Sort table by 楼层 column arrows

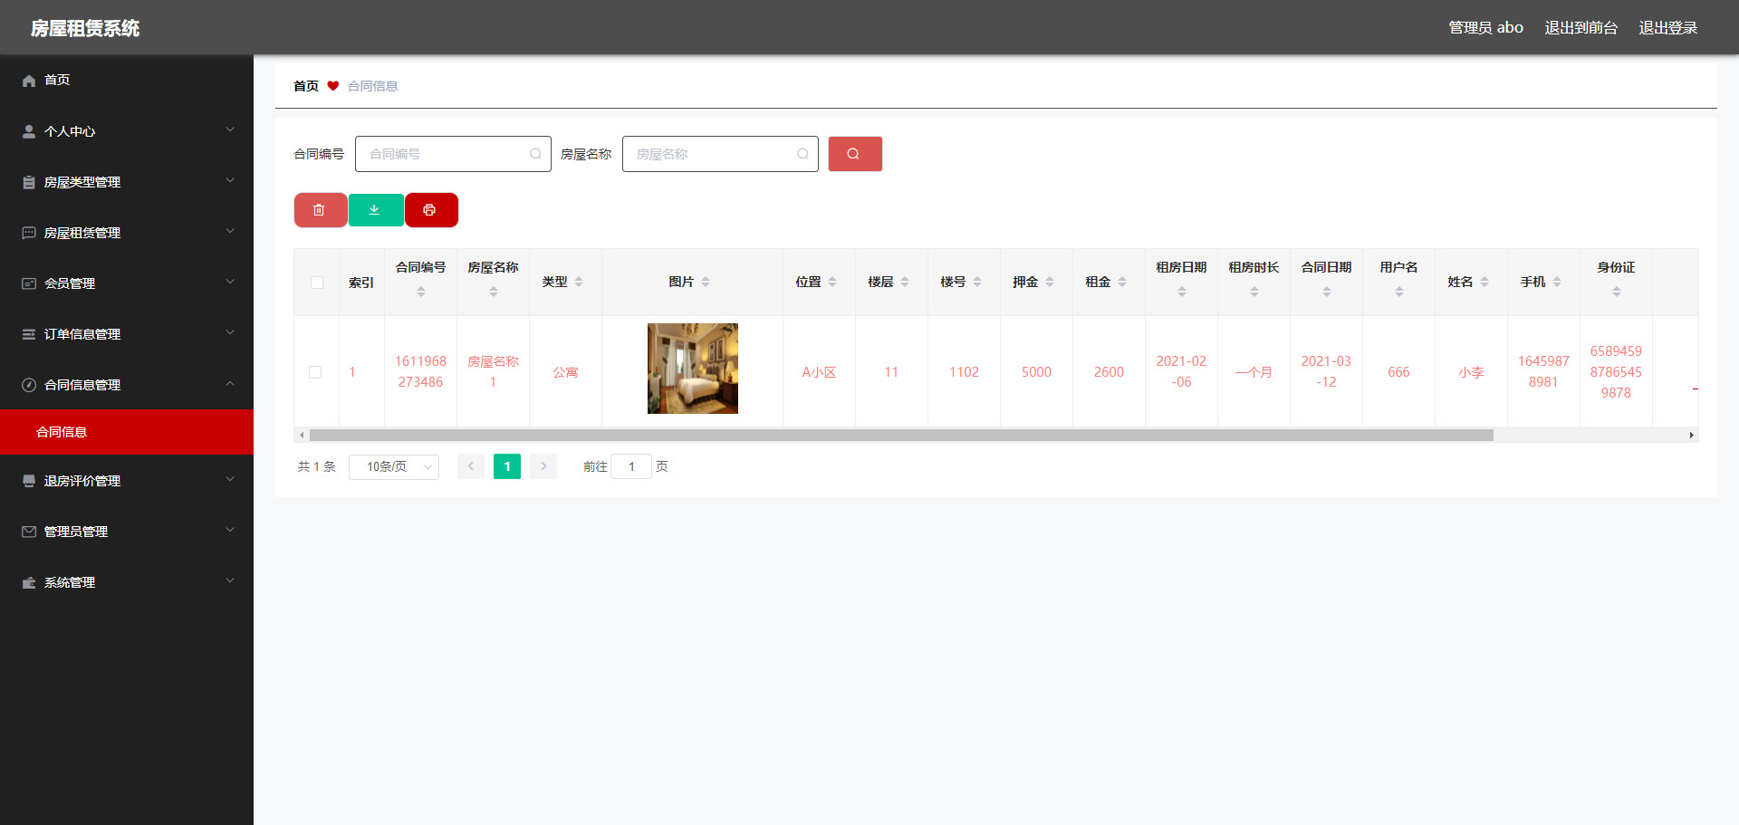coord(905,282)
